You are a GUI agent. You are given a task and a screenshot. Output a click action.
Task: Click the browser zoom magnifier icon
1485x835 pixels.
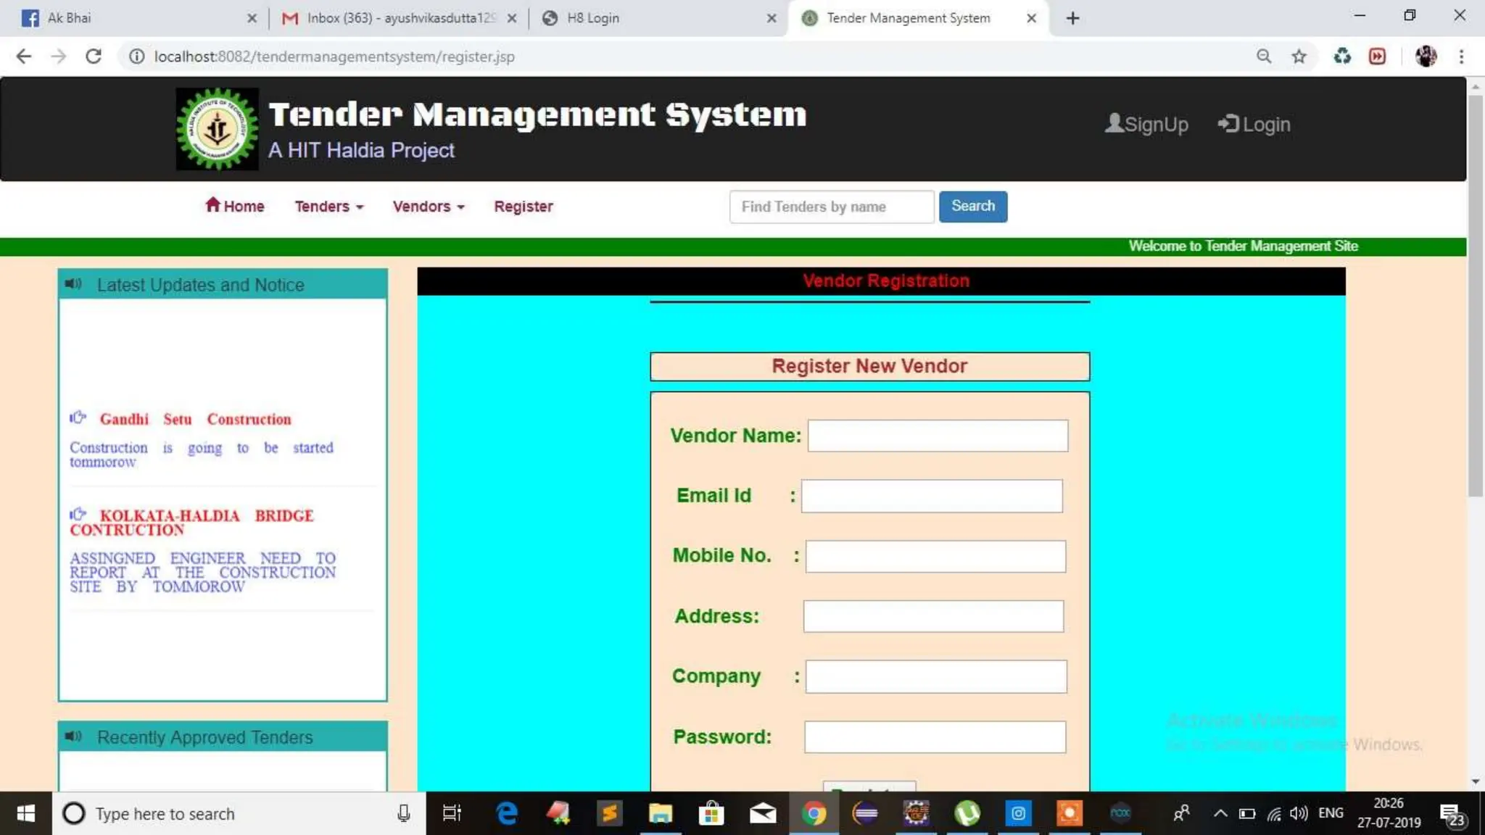click(x=1264, y=57)
